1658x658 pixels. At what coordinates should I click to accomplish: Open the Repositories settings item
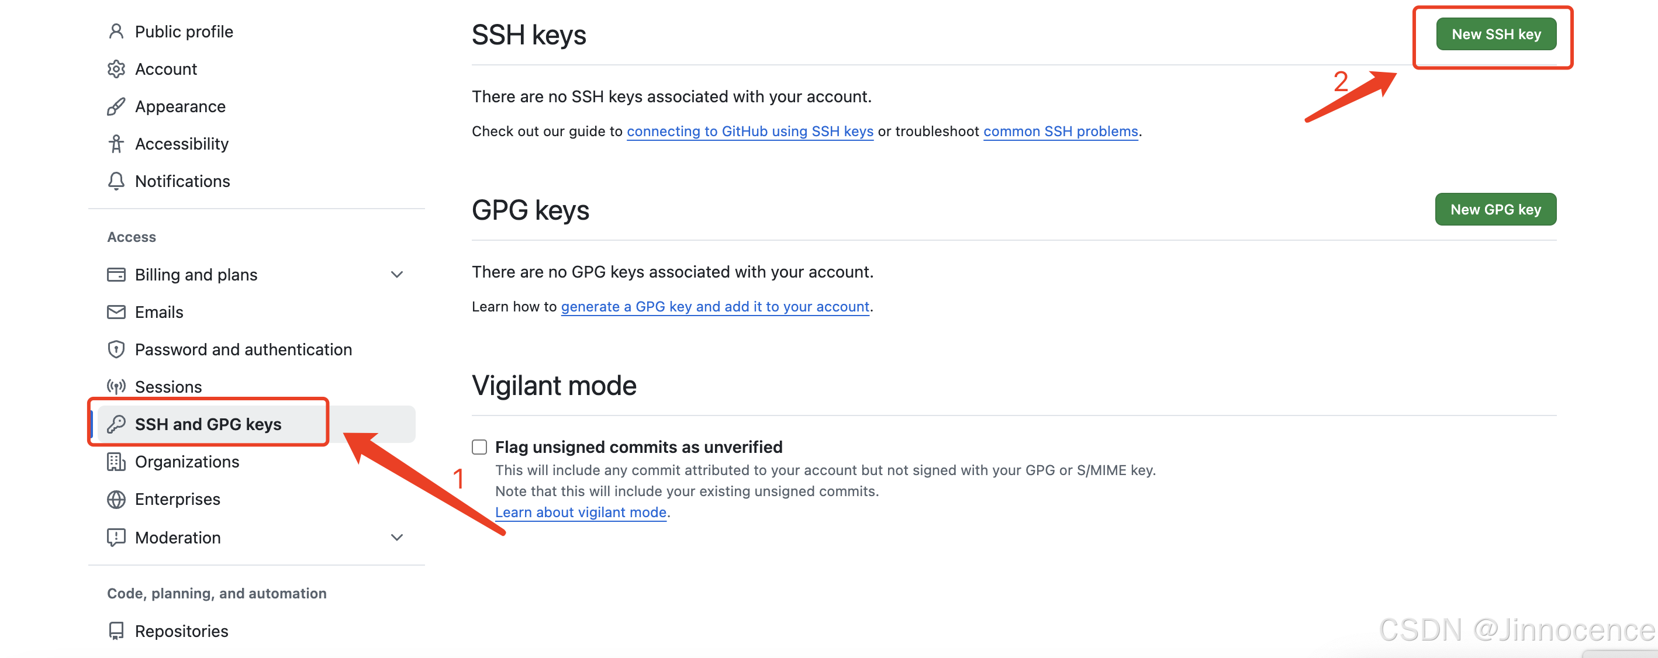[181, 631]
